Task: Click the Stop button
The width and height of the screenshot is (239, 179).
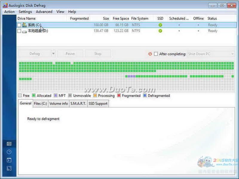Action: 98,54
